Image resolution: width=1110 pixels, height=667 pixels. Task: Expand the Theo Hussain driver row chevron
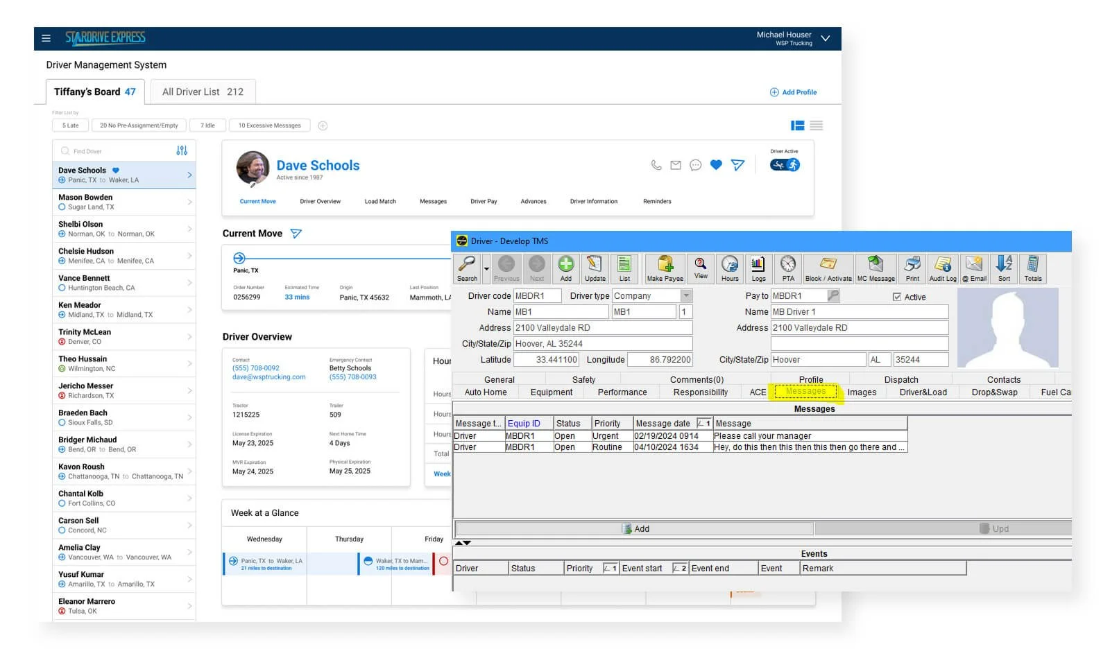(x=189, y=363)
